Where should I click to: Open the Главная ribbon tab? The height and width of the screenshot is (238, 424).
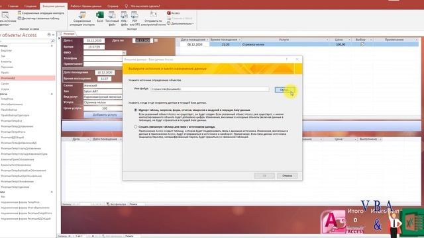[13, 6]
